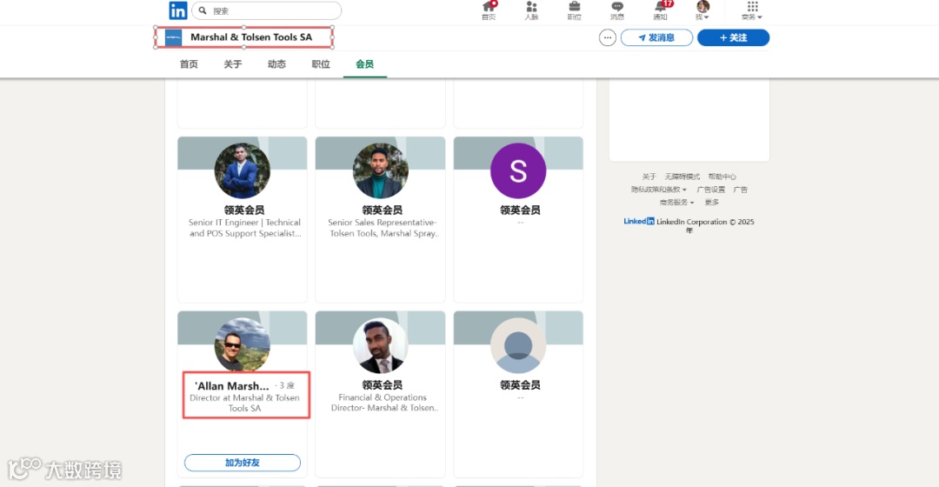The width and height of the screenshot is (939, 487).
Task: Switch to the 关于 tab
Action: click(232, 64)
